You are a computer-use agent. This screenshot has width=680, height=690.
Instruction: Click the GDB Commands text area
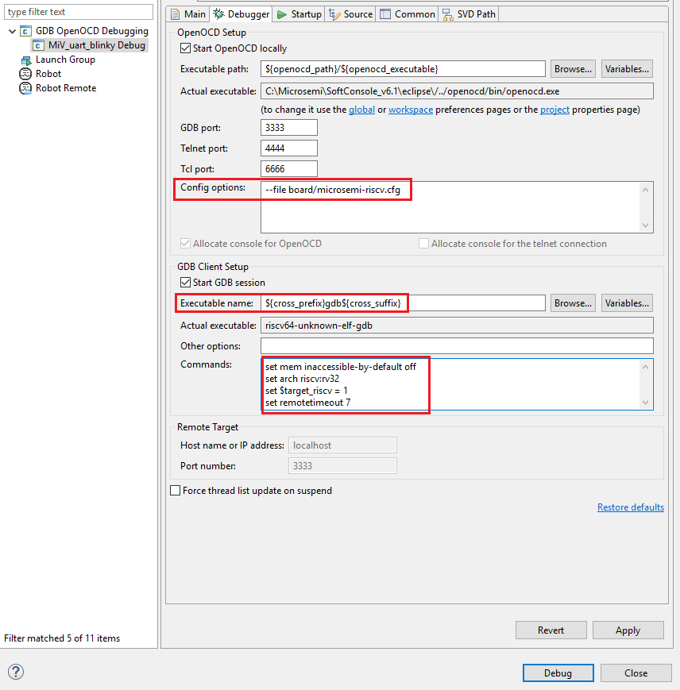click(x=457, y=384)
